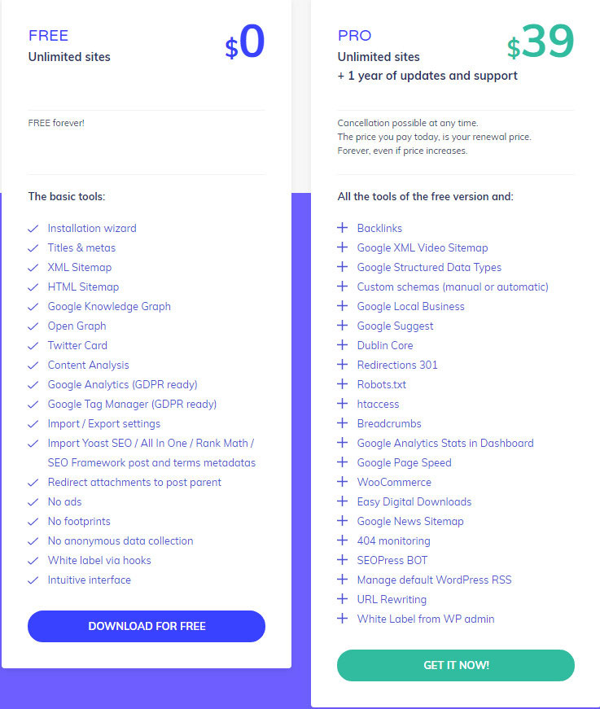
Task: Click the FREE plan heading
Action: click(x=48, y=36)
